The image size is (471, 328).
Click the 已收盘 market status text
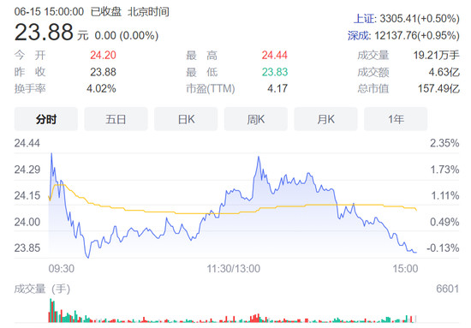coord(105,12)
